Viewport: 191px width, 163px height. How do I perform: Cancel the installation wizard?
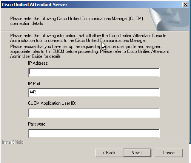point(169,153)
